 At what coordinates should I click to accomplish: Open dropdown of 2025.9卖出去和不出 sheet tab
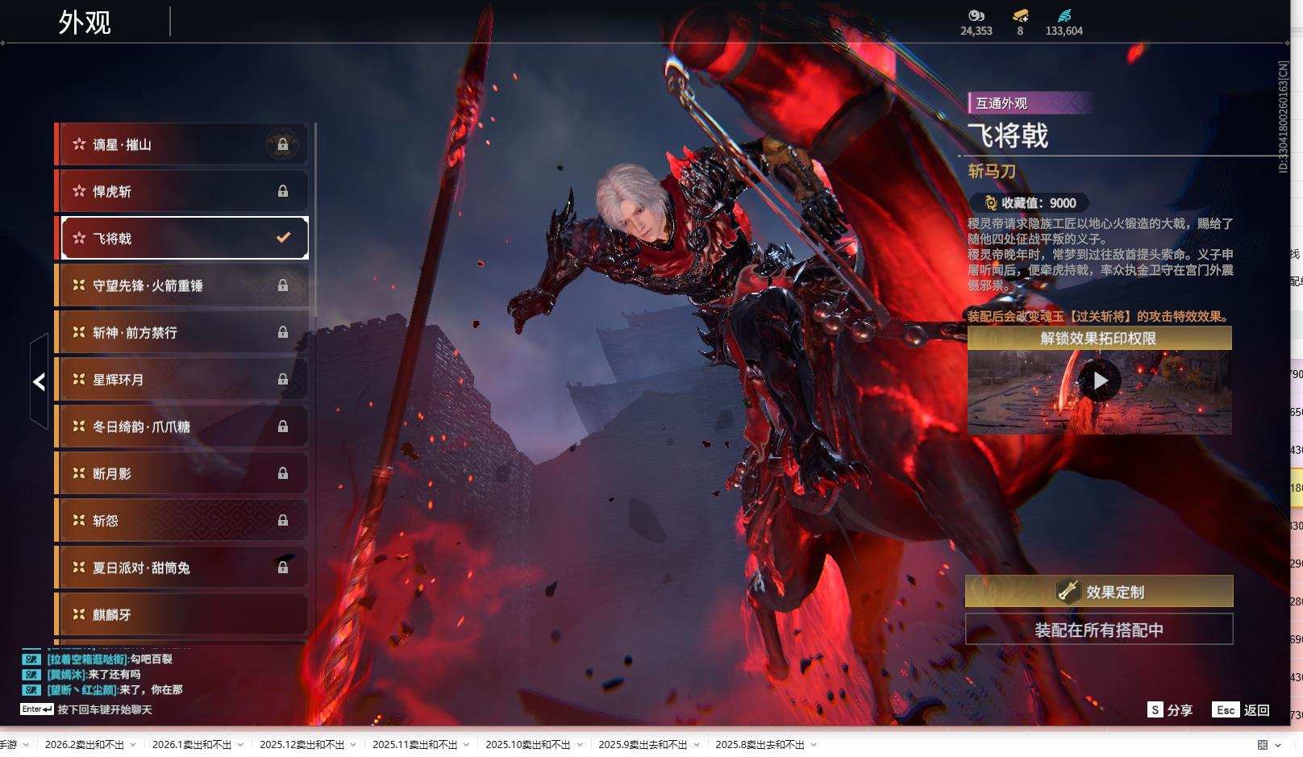[697, 745]
